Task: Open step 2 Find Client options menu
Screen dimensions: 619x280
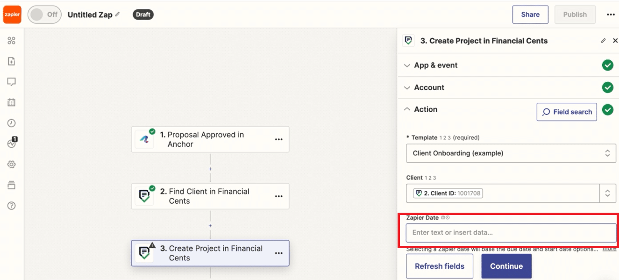Action: click(279, 196)
